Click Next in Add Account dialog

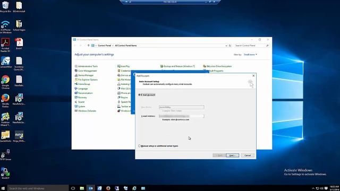(x=232, y=155)
